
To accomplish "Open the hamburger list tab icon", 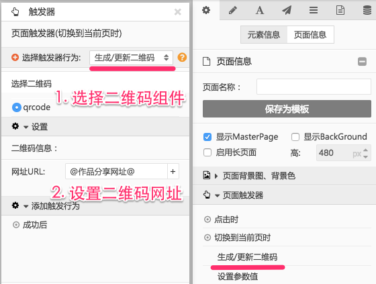I will click(314, 10).
